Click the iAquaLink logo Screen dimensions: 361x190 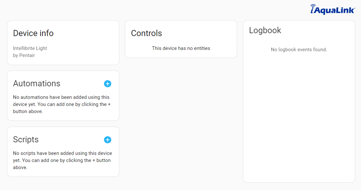coord(333,9)
